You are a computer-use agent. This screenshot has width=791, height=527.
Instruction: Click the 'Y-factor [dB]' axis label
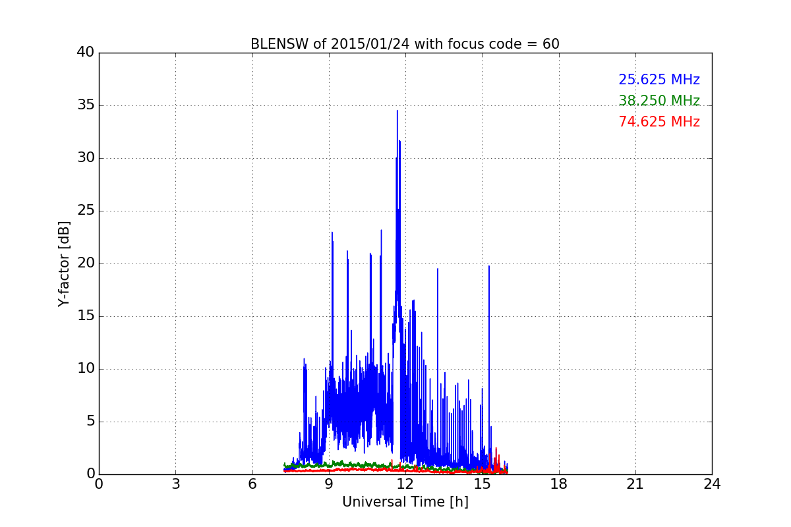(64, 263)
